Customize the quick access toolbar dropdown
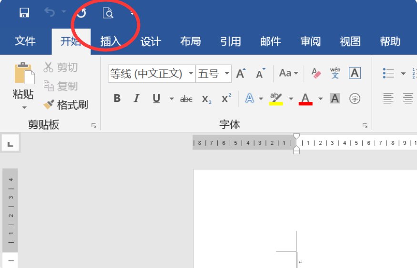417x268 pixels. (132, 13)
